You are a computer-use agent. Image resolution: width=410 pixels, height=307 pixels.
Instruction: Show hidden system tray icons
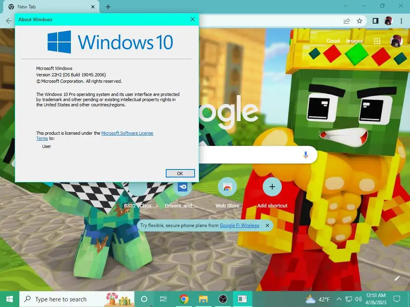339,299
